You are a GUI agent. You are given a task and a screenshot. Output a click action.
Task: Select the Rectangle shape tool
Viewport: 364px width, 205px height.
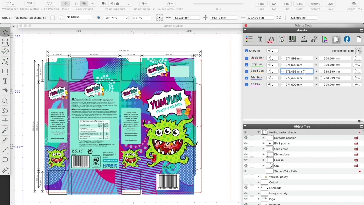pyautogui.click(x=5, y=71)
